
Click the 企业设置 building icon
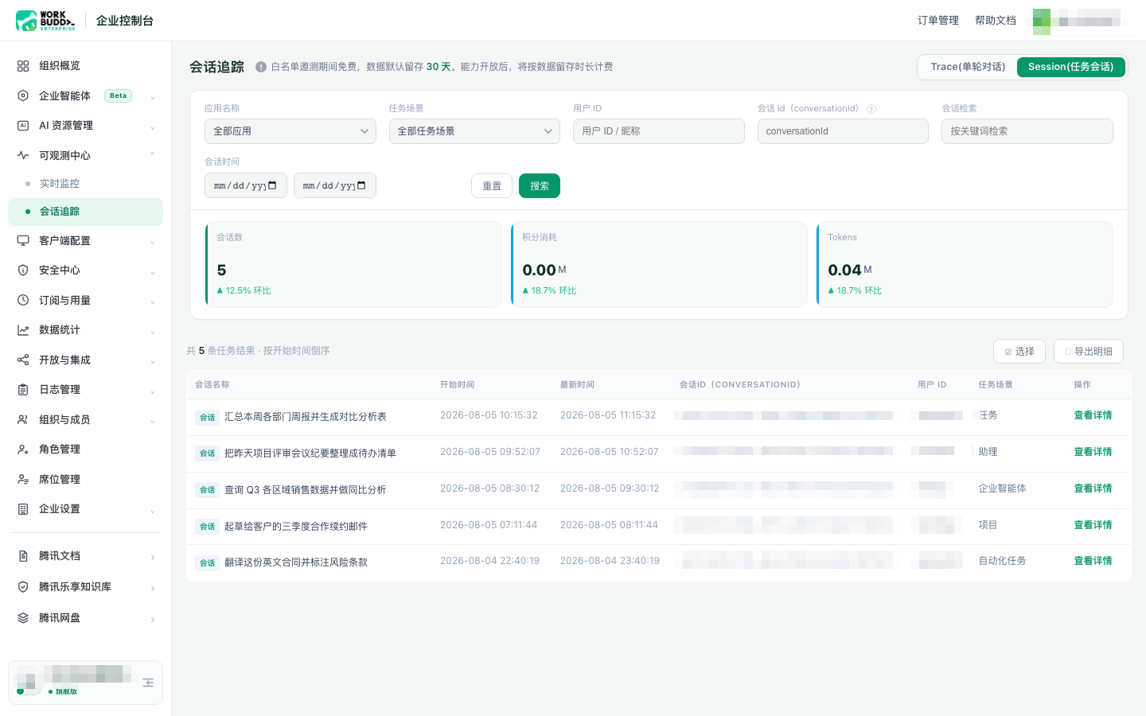[x=23, y=509]
